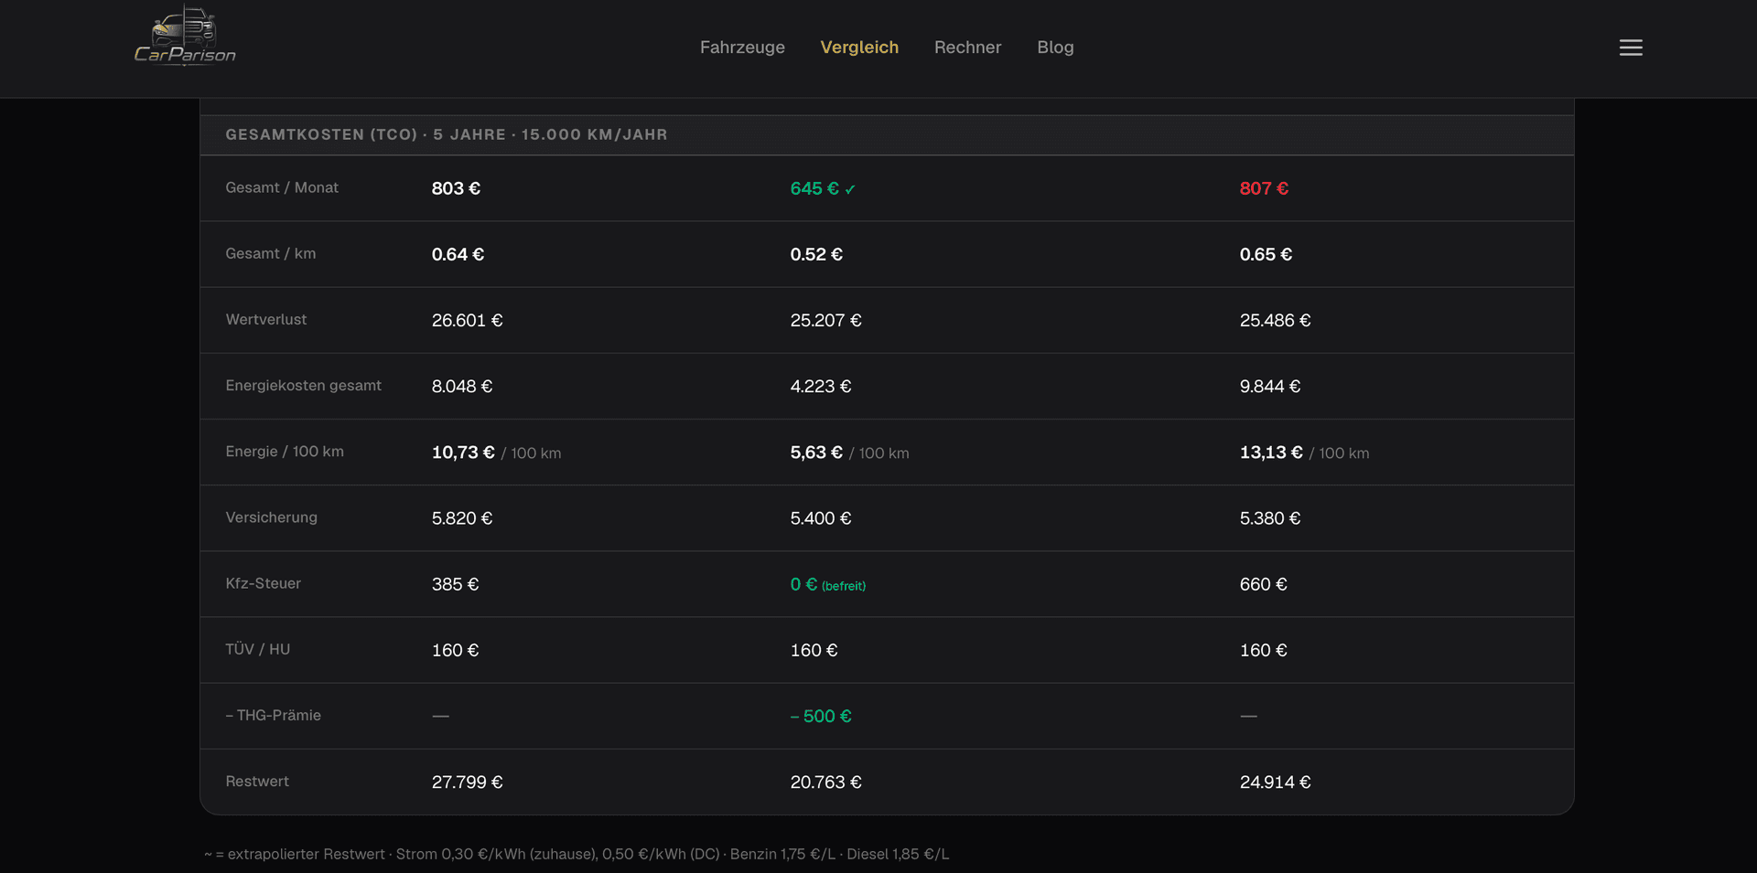The image size is (1757, 873).
Task: Open the hamburger menu icon
Action: 1631,48
